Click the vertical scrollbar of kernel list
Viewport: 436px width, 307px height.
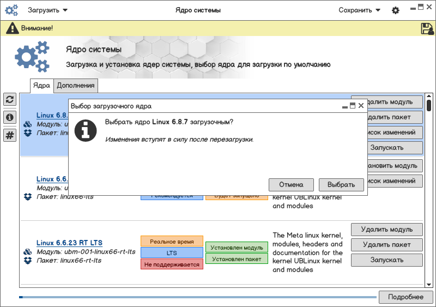(429, 191)
